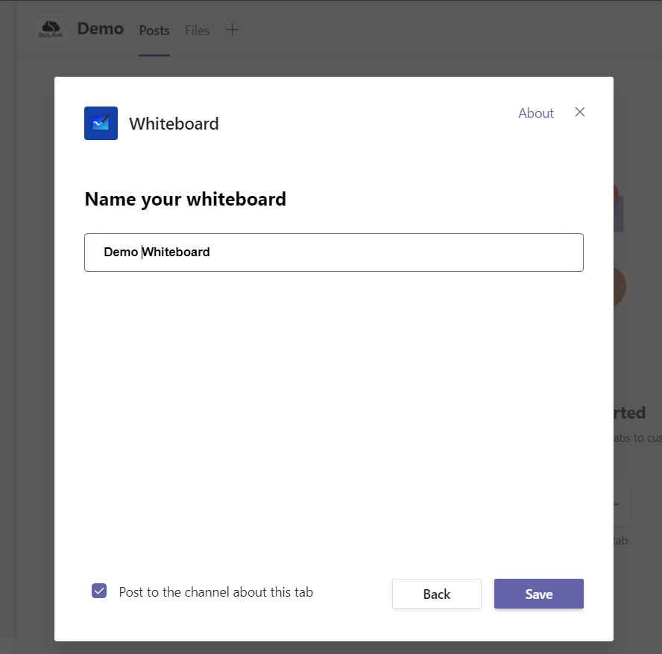Screen dimensions: 662x654
Task: Click the 'Post to the channel about this tab' label
Action: pyautogui.click(x=215, y=592)
